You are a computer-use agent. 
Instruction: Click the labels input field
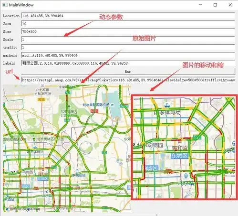pos(128,63)
